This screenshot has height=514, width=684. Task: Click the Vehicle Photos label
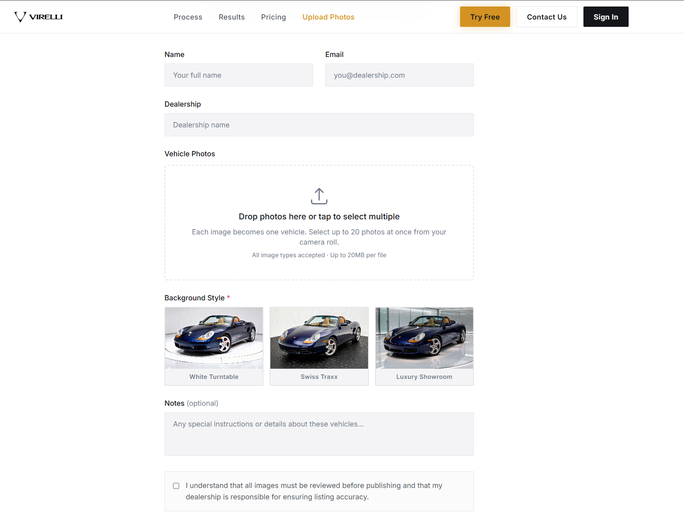click(190, 154)
